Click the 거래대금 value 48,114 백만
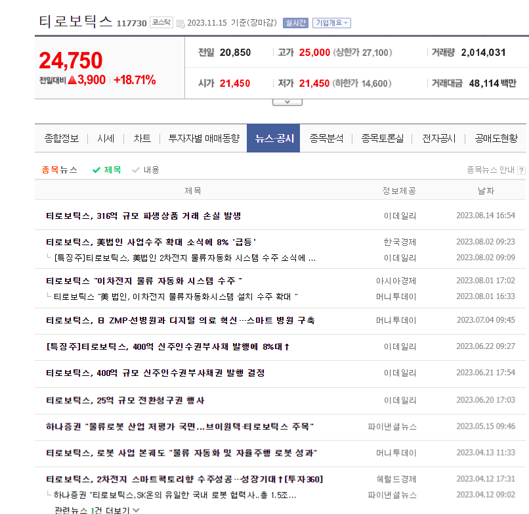This screenshot has height=514, width=529. (492, 83)
